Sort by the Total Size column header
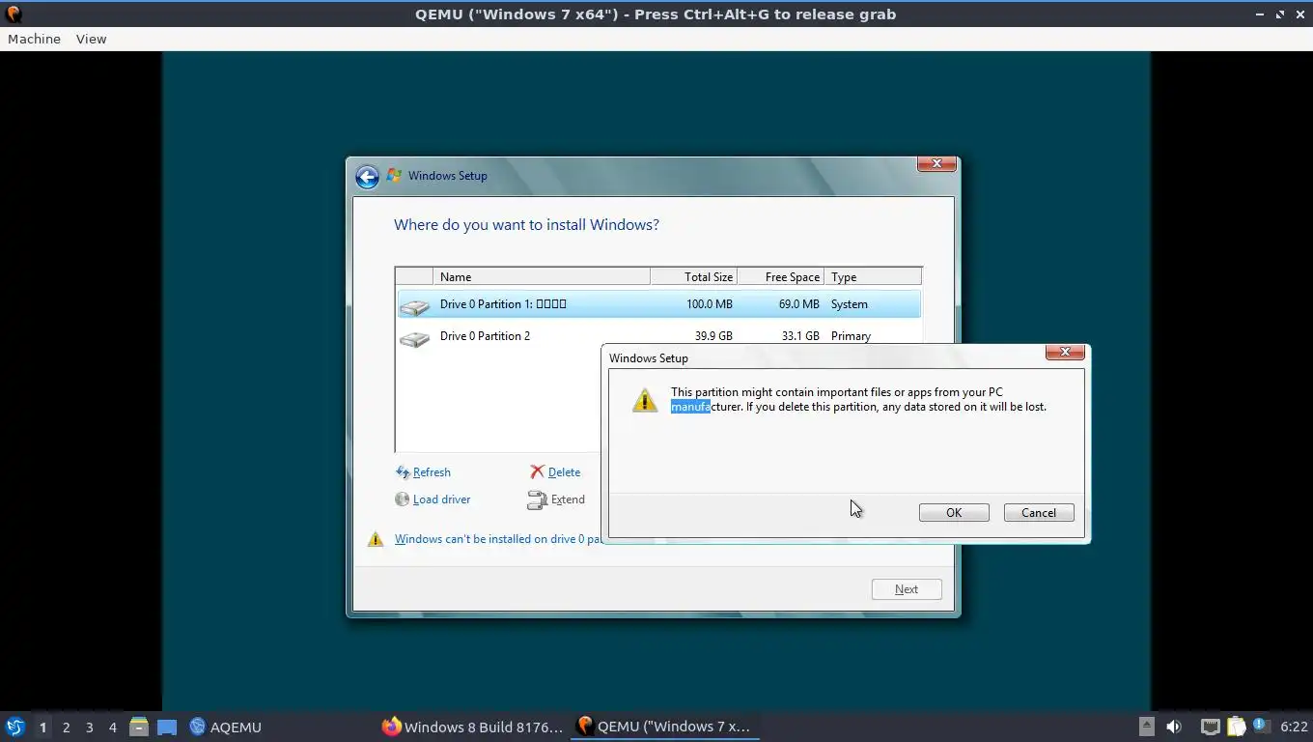Viewport: 1313px width, 742px height. [x=693, y=276]
